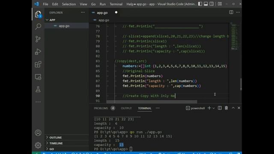Open the Remote Explorer view
This screenshot has height=154, width=274.
pyautogui.click(x=38, y=77)
